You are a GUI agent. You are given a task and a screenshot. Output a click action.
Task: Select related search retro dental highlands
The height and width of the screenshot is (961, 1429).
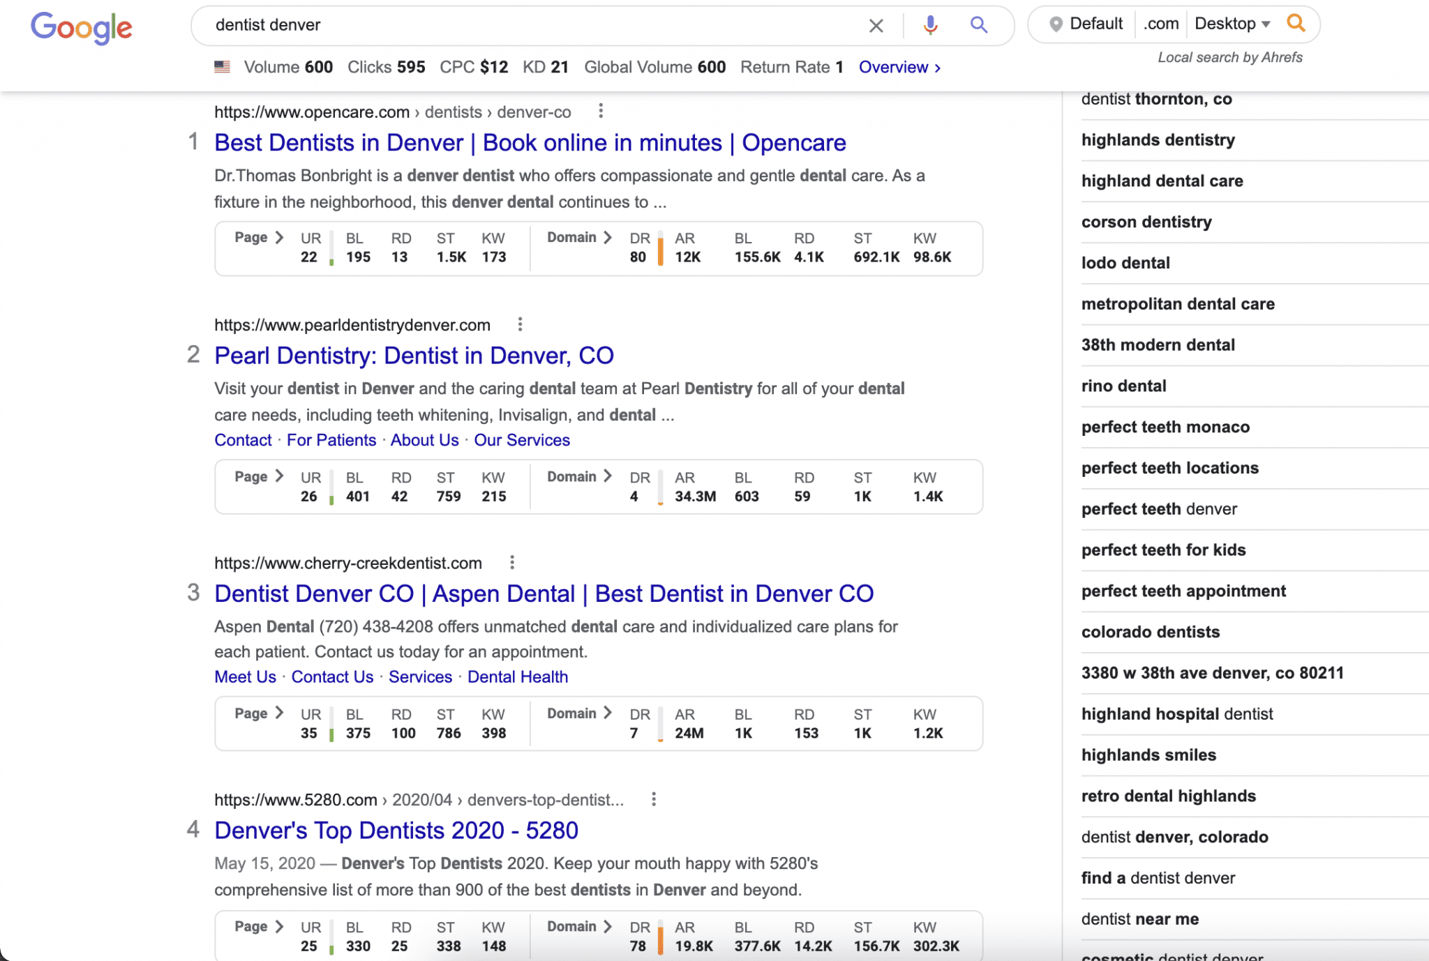(1168, 796)
